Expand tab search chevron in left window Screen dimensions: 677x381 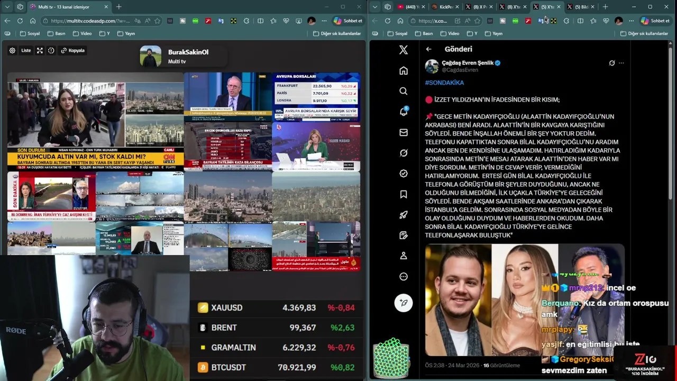point(7,7)
